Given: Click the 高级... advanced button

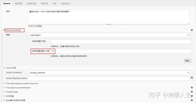Looking at the screenshot, I should [x=188, y=61].
